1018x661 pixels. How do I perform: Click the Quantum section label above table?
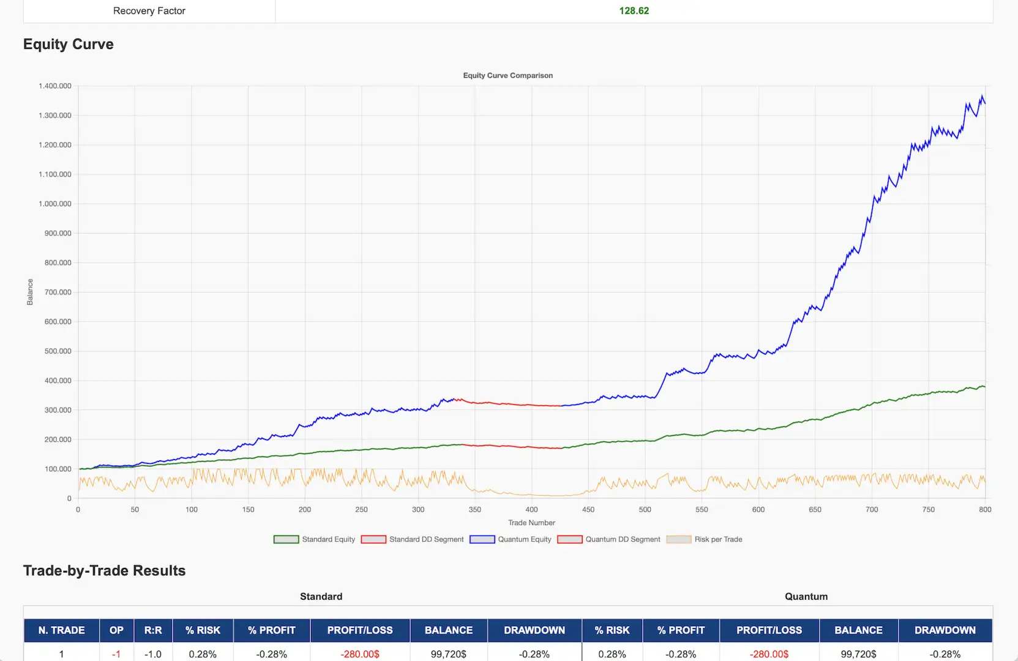tap(806, 596)
